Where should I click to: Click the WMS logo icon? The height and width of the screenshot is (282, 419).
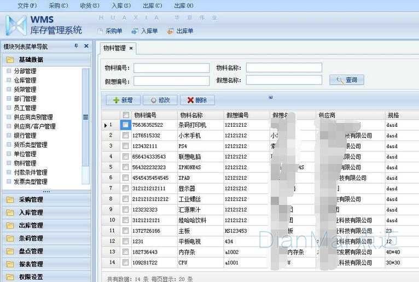click(16, 25)
